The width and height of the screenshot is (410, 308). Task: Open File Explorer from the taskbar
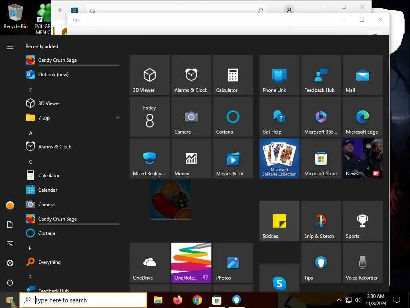158,300
